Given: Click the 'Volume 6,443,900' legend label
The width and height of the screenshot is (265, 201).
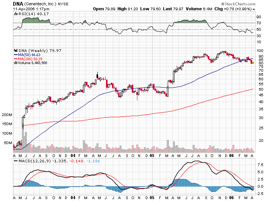Looking at the screenshot, I should (33, 63).
